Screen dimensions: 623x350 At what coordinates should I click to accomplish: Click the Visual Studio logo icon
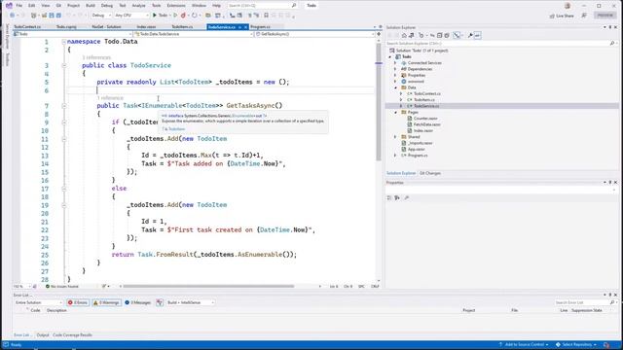(9, 5)
